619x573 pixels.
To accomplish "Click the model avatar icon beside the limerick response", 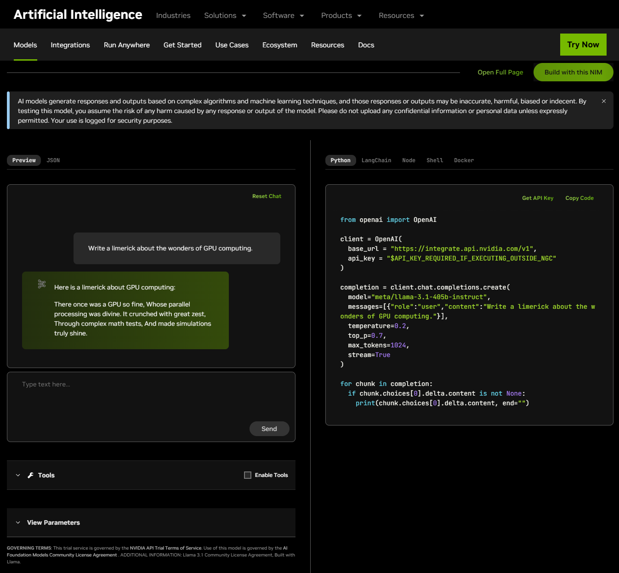I will point(42,284).
